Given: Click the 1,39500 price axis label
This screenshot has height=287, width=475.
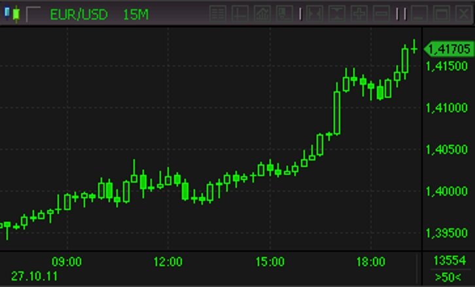Looking at the screenshot, I should coord(447,233).
